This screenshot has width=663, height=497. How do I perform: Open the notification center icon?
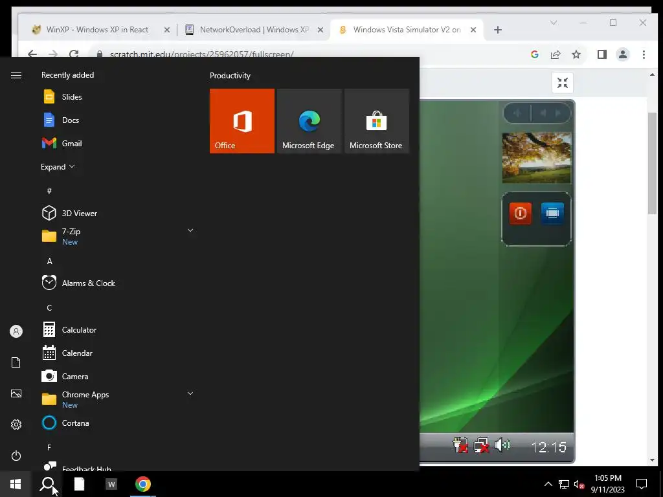[x=642, y=483]
